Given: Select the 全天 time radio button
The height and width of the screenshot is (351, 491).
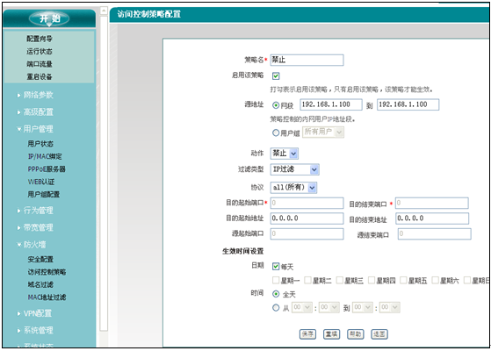Looking at the screenshot, I should (276, 294).
